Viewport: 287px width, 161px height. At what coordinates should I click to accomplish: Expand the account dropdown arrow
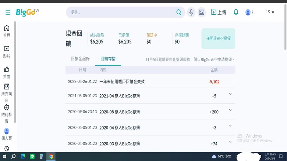coord(273,12)
